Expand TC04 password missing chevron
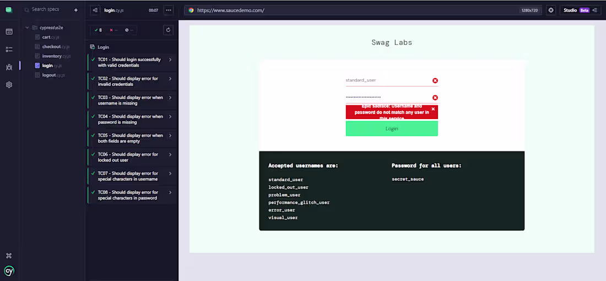 pyautogui.click(x=170, y=116)
